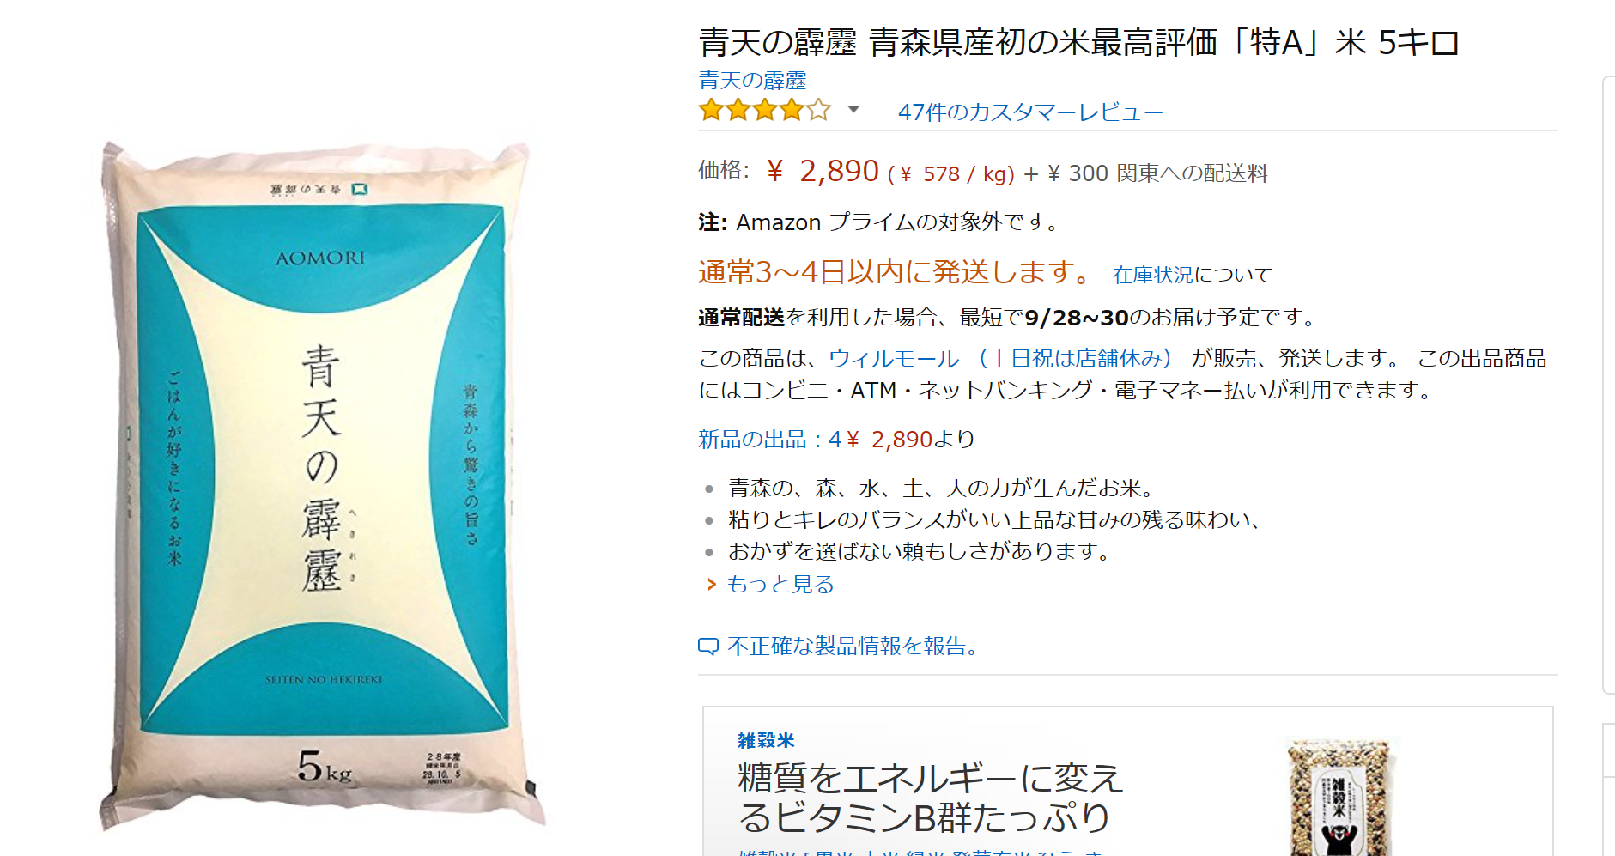1615x856 pixels.
Task: Click the 在庫状況 link
Action: pyautogui.click(x=1153, y=275)
